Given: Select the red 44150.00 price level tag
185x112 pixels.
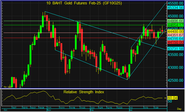Looking at the screenshot, I should click(175, 42).
